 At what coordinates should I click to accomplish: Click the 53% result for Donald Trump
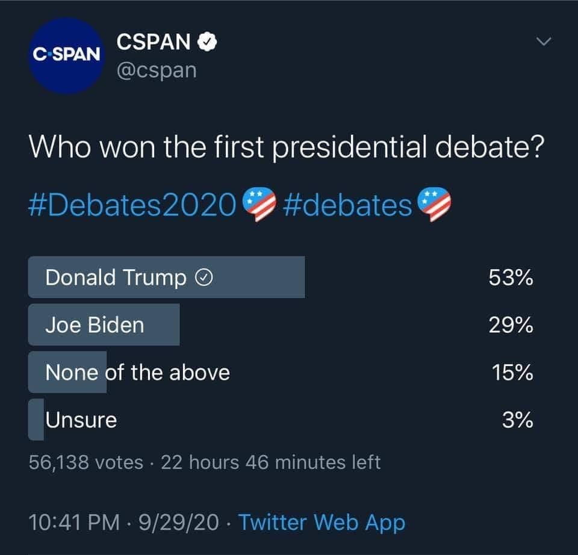[x=511, y=277]
